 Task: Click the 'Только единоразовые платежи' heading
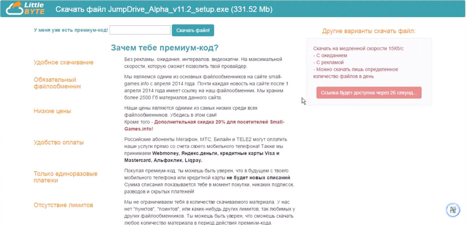(x=65, y=177)
